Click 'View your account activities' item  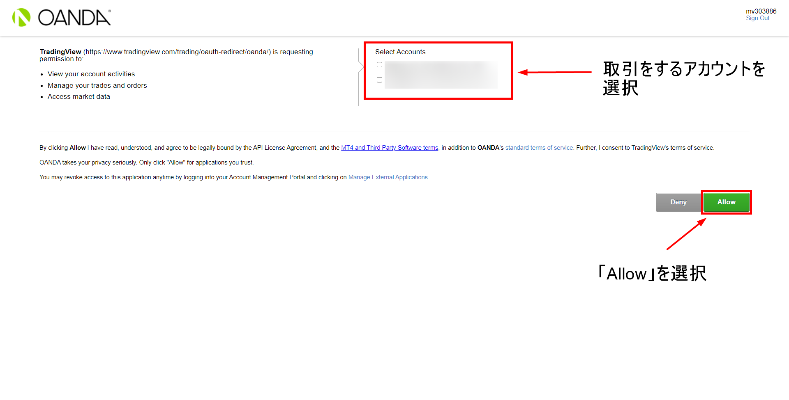coord(91,74)
